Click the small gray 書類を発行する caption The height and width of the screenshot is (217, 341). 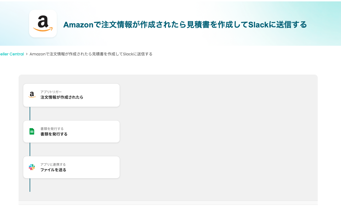(x=52, y=129)
